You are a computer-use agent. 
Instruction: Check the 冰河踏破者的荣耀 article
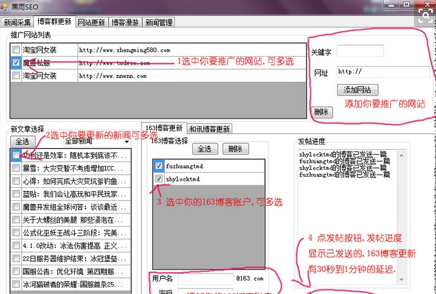[x=16, y=284]
